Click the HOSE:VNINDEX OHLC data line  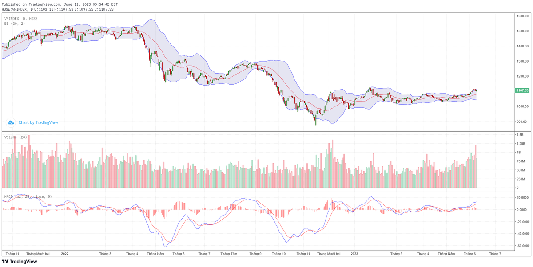(58, 9)
